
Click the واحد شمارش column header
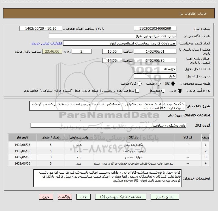tap(79, 137)
